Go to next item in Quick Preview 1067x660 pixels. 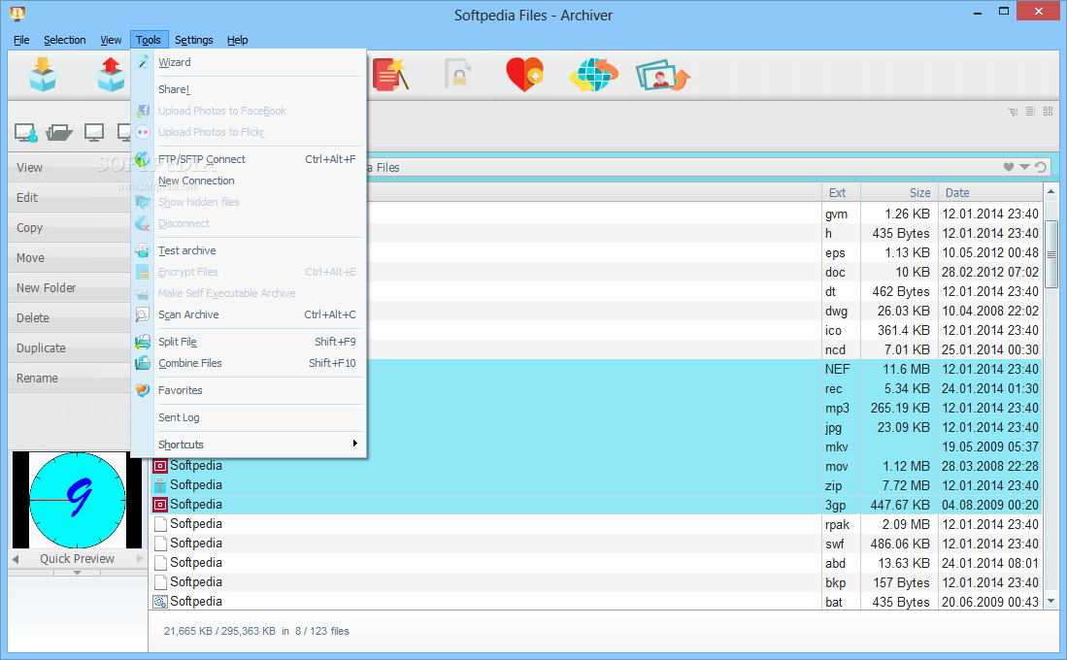[x=140, y=559]
